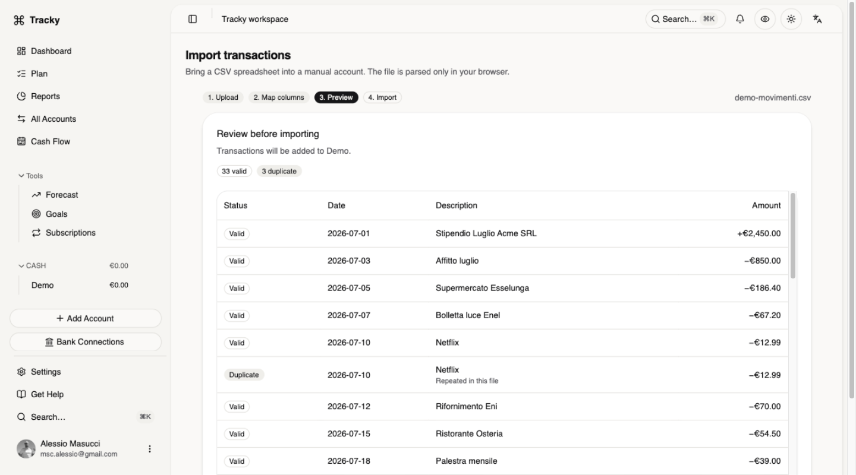This screenshot has height=475, width=856.
Task: Click the date 2026-07-01
Action: tap(349, 233)
